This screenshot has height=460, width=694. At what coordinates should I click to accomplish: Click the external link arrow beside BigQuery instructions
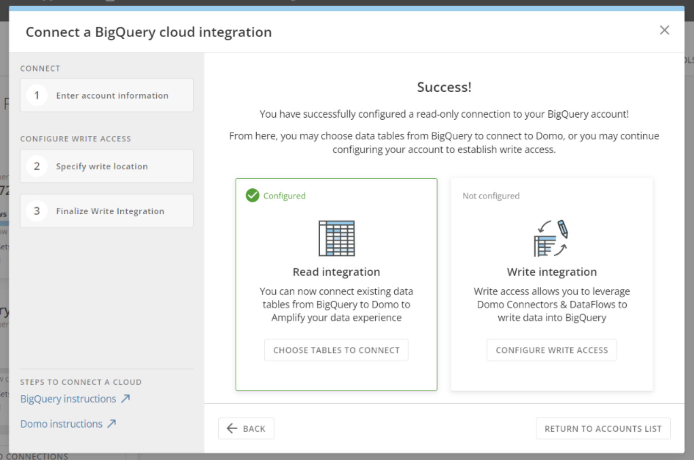click(x=125, y=398)
